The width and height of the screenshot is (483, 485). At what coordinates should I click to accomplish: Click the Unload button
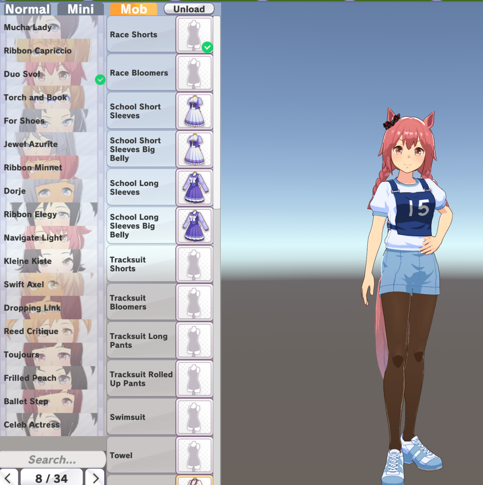pos(189,9)
